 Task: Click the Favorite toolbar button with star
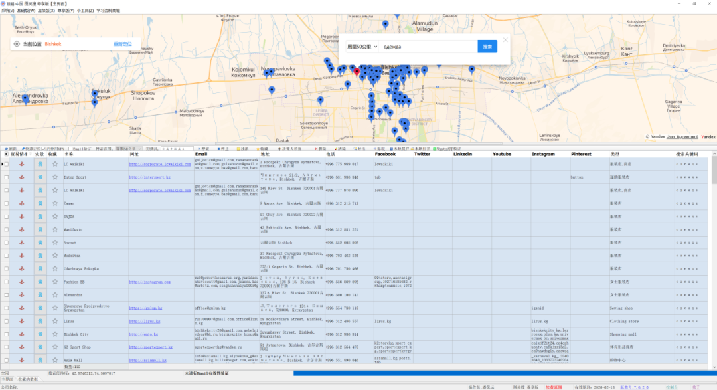(x=262, y=149)
